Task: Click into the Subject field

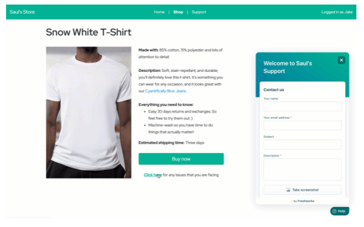Action: point(302,145)
